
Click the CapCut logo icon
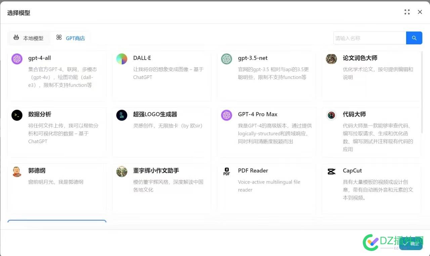[331, 172]
